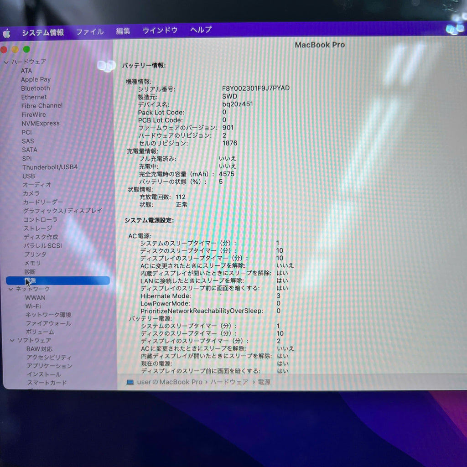The height and width of the screenshot is (467, 467).
Task: Select NVMExpress in the sidebar
Action: point(41,123)
